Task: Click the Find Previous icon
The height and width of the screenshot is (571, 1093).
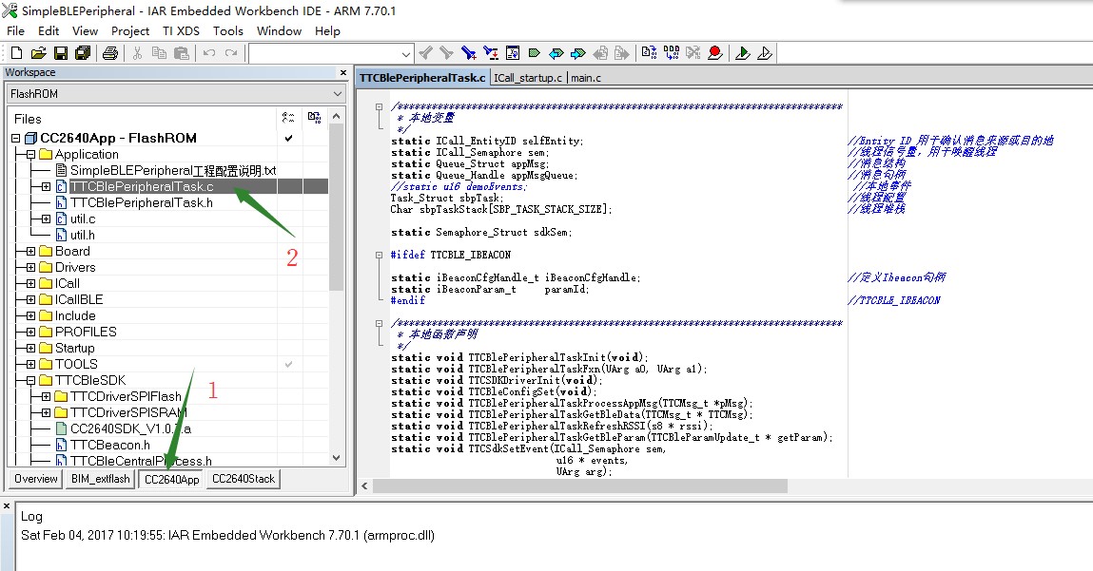Action: 425,53
